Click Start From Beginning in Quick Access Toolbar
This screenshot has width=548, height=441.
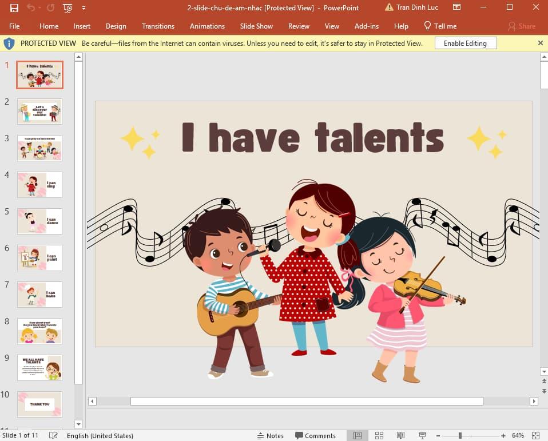68,8
